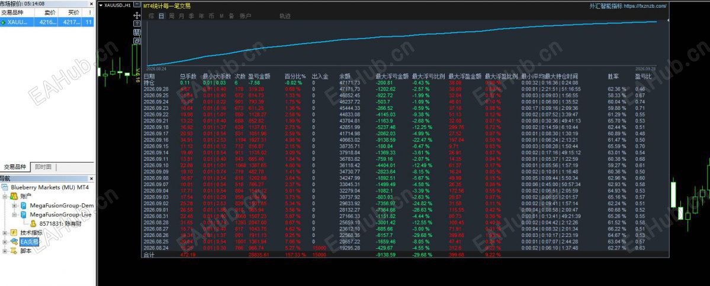Expand the EA交易 tree node
This screenshot has width=710, height=286.
tap(5, 242)
